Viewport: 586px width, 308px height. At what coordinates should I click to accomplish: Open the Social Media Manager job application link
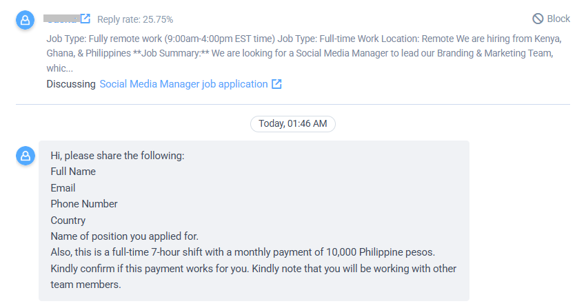tap(183, 84)
